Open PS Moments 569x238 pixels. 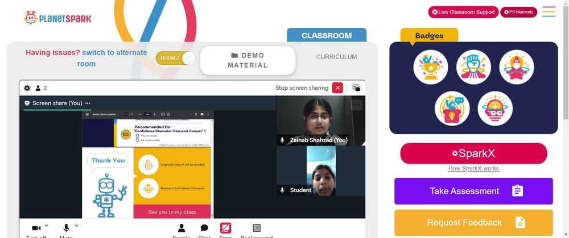click(x=518, y=12)
